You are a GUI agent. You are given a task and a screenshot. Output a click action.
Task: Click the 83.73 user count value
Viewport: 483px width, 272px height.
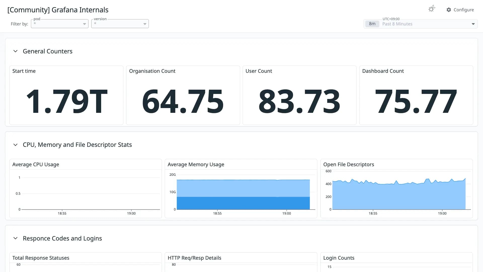point(299,101)
